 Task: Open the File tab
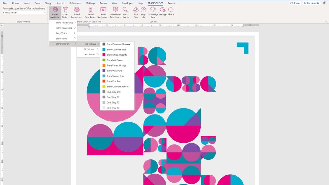pyautogui.click(x=5, y=3)
